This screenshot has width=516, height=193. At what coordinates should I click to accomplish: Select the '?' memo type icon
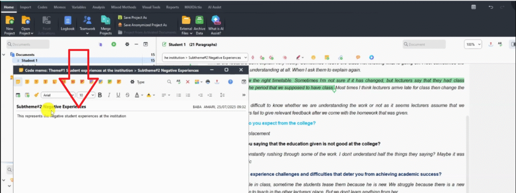point(36,82)
